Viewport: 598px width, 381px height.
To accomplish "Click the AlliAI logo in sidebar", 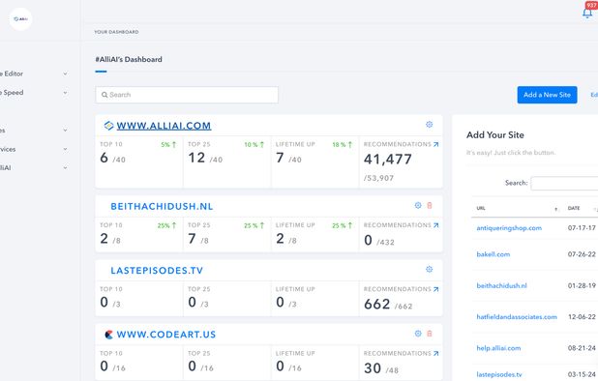I will pyautogui.click(x=20, y=18).
